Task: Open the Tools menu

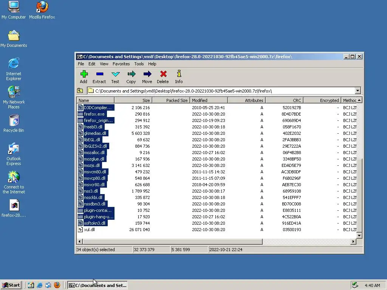Action: point(139,64)
